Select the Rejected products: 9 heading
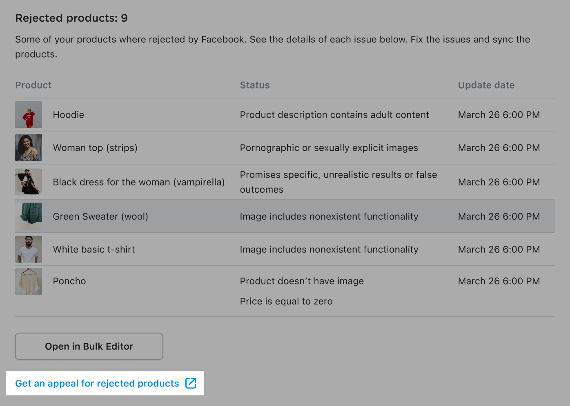 71,18
